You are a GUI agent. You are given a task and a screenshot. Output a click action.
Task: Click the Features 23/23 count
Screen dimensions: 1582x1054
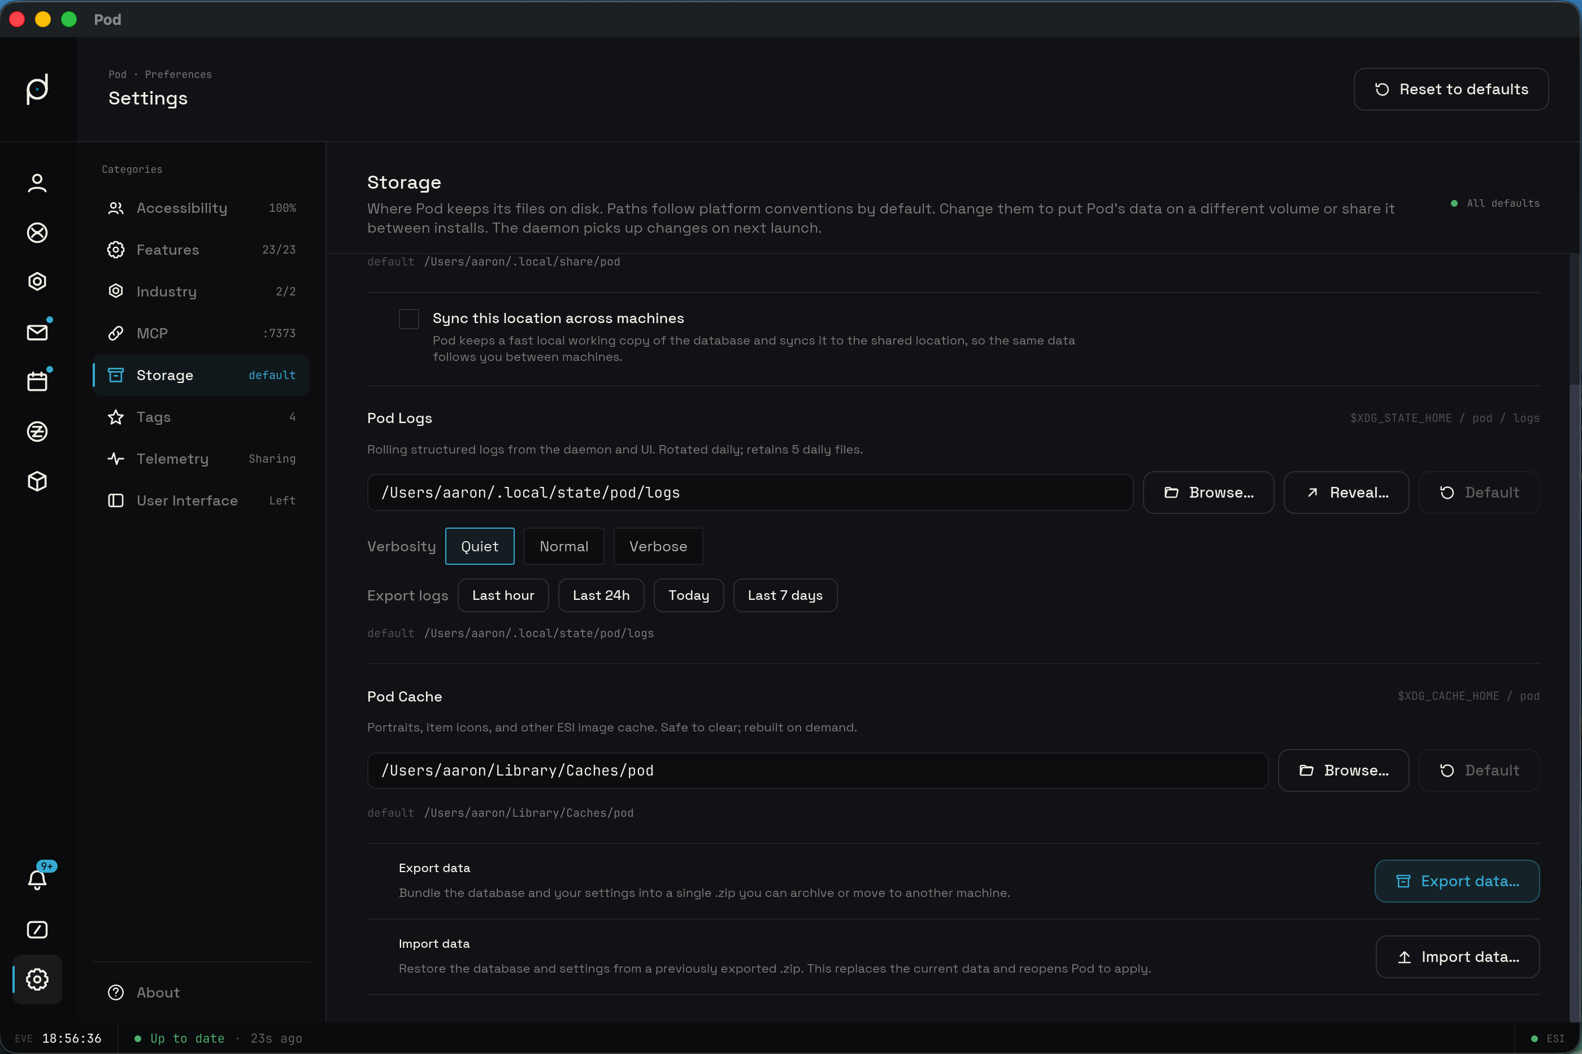click(279, 250)
